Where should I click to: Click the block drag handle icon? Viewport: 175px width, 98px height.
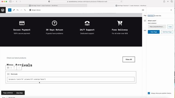[x=11, y=68]
